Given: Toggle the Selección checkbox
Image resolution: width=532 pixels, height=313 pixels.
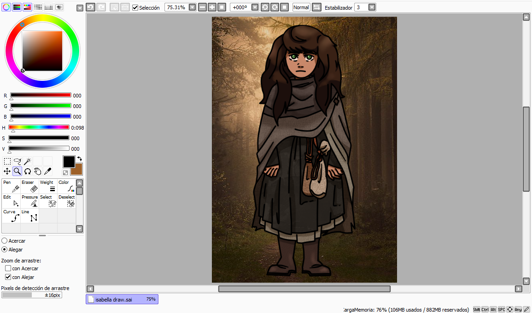Looking at the screenshot, I should click(x=135, y=8).
